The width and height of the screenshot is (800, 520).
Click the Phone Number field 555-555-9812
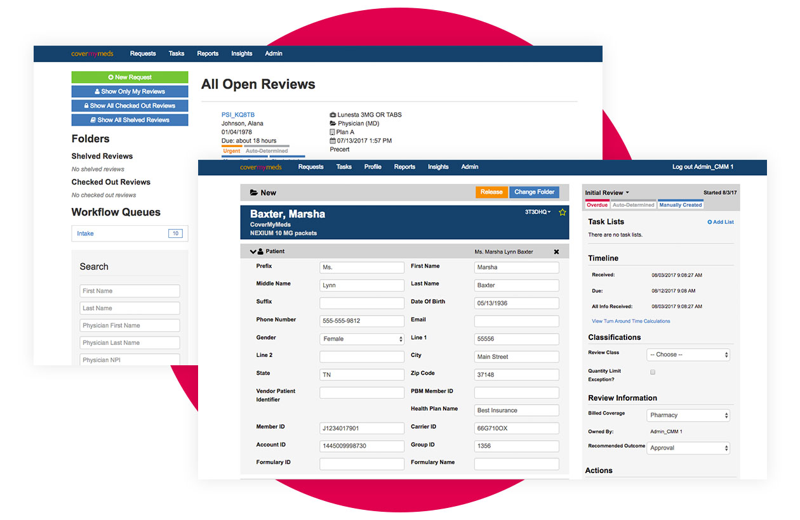(362, 321)
